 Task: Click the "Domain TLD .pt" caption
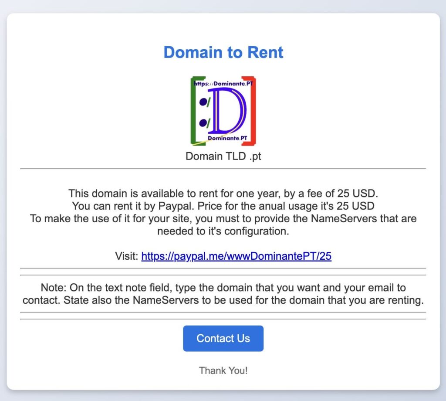(x=223, y=156)
